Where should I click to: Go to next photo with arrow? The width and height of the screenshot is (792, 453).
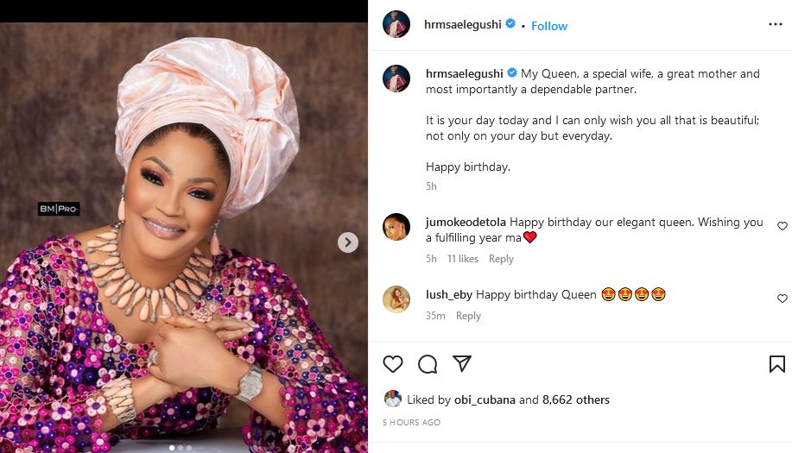[x=347, y=242]
